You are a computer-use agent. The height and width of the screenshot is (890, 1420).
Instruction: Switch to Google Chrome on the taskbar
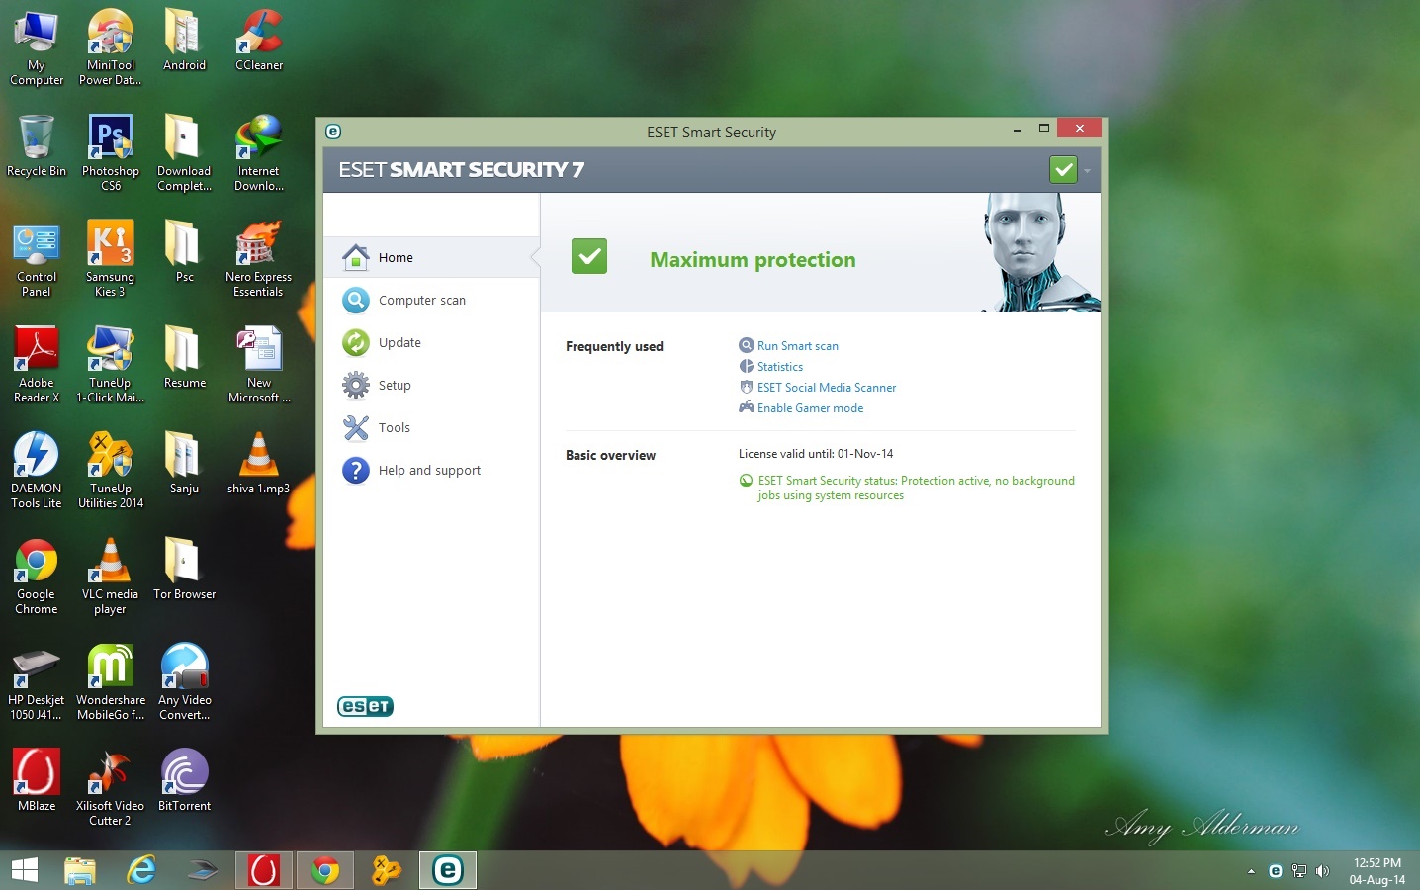[x=325, y=870]
